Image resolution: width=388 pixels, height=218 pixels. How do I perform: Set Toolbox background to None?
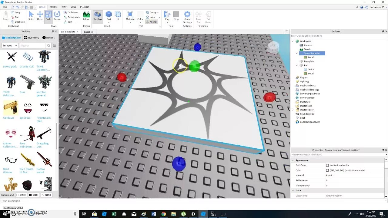[x=46, y=195]
